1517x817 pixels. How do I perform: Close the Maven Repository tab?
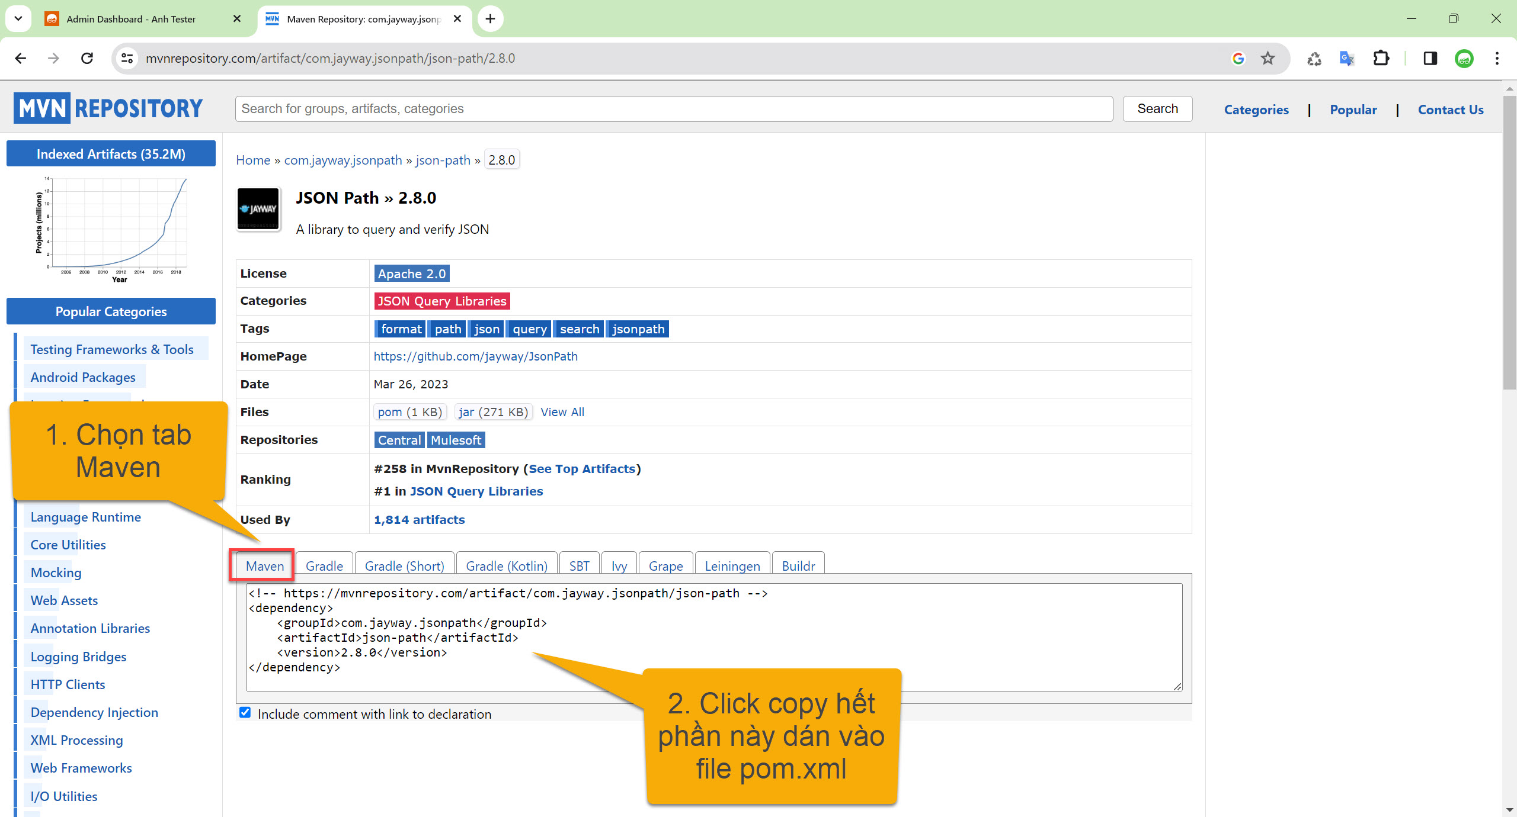tap(457, 19)
